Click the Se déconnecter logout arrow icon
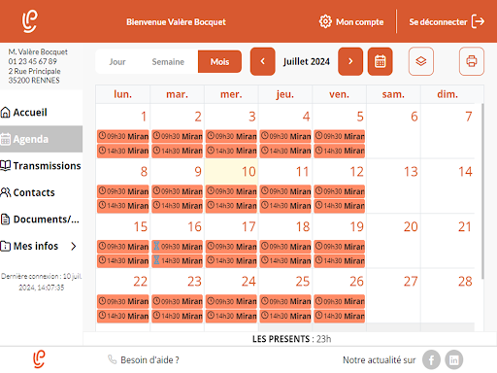The image size is (497, 373). [x=478, y=21]
